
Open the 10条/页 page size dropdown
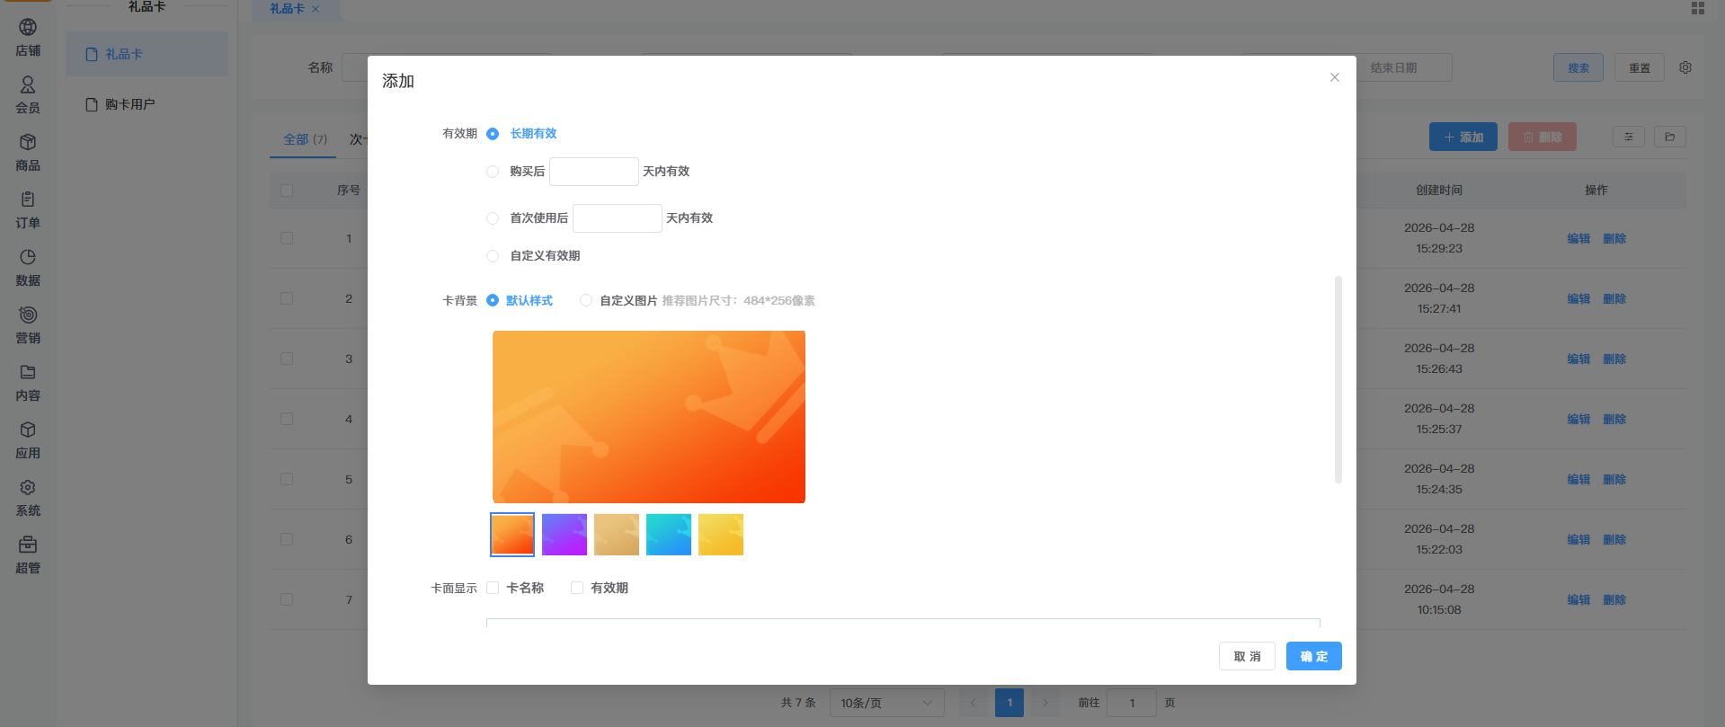click(886, 703)
